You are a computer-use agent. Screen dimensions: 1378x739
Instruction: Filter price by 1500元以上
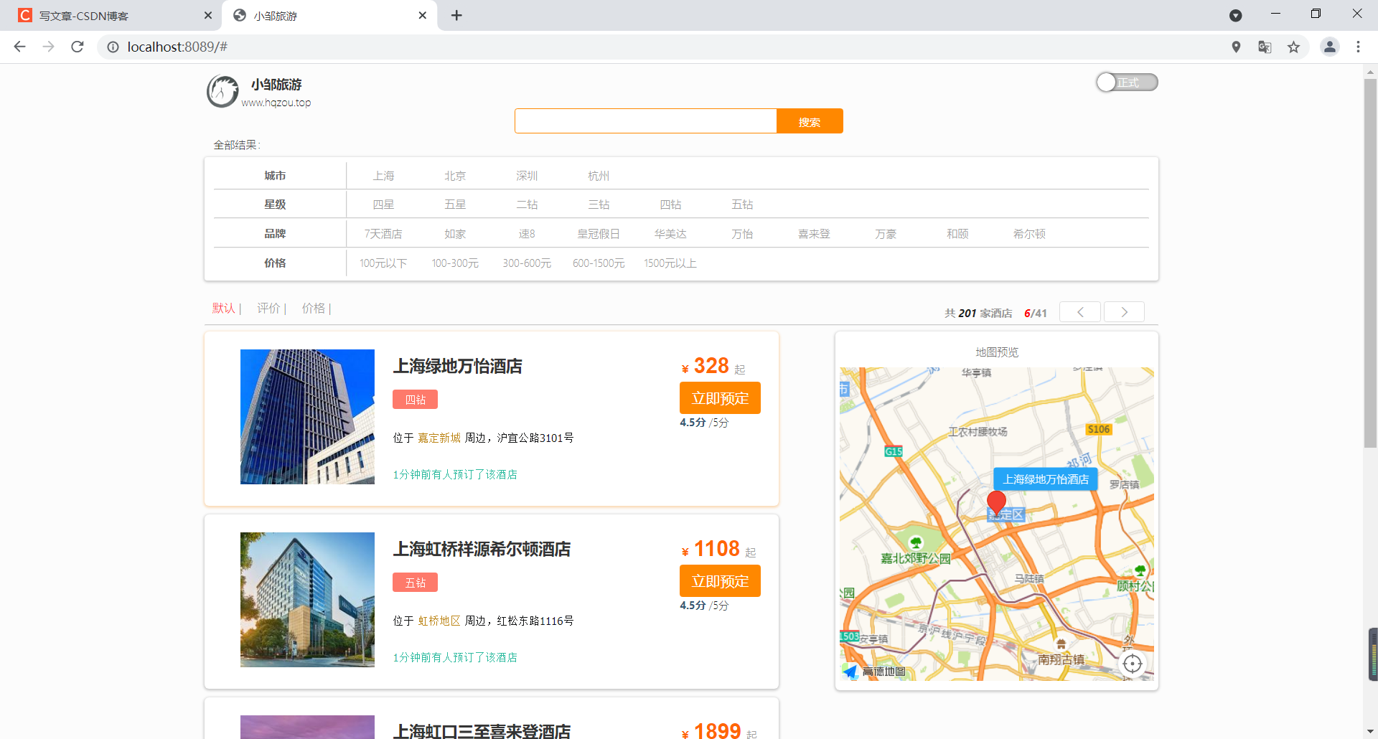pos(670,263)
